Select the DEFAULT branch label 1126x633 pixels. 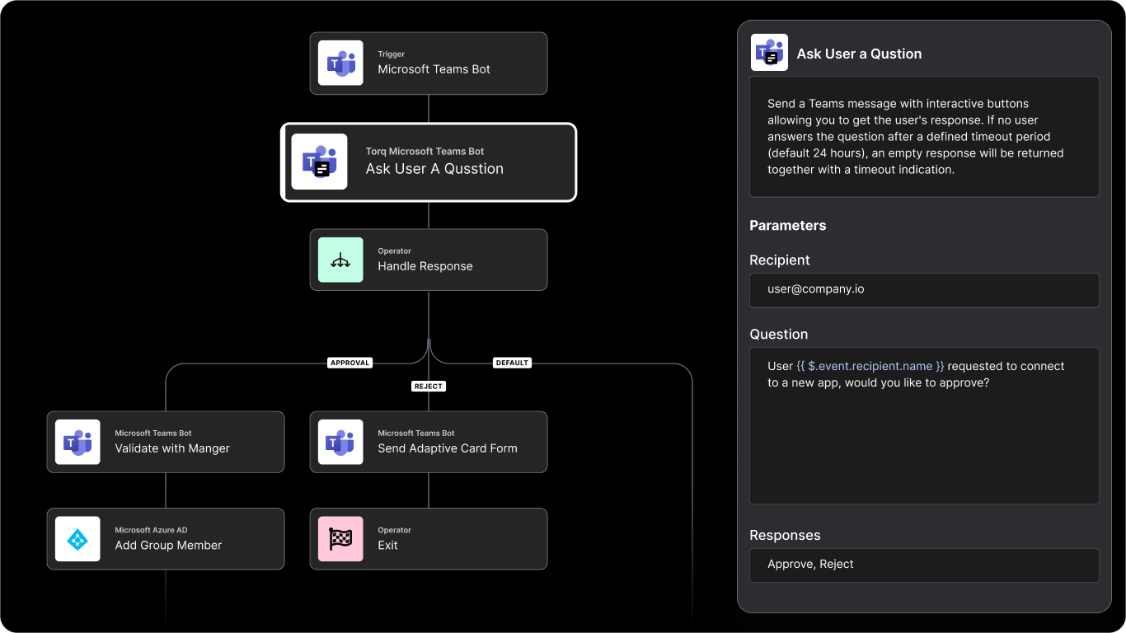[x=511, y=363]
